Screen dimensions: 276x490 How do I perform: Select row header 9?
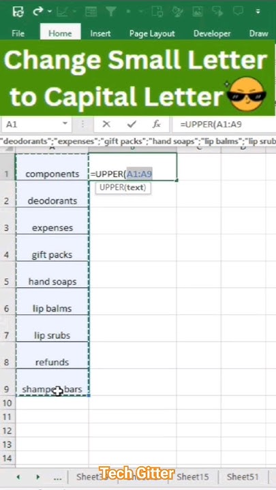click(x=7, y=382)
